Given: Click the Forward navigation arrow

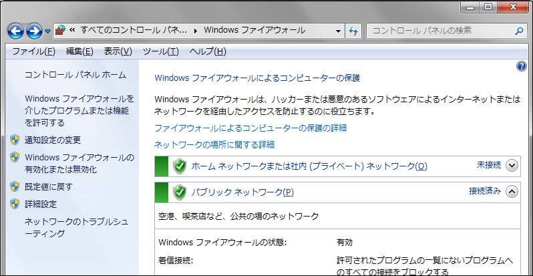Looking at the screenshot, I should (x=34, y=31).
